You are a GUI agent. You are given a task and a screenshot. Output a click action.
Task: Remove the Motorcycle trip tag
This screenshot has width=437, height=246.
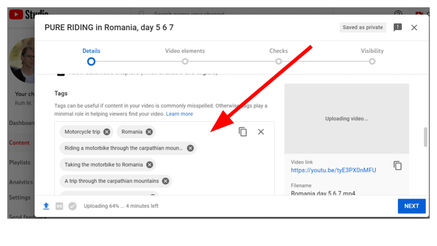pyautogui.click(x=107, y=132)
